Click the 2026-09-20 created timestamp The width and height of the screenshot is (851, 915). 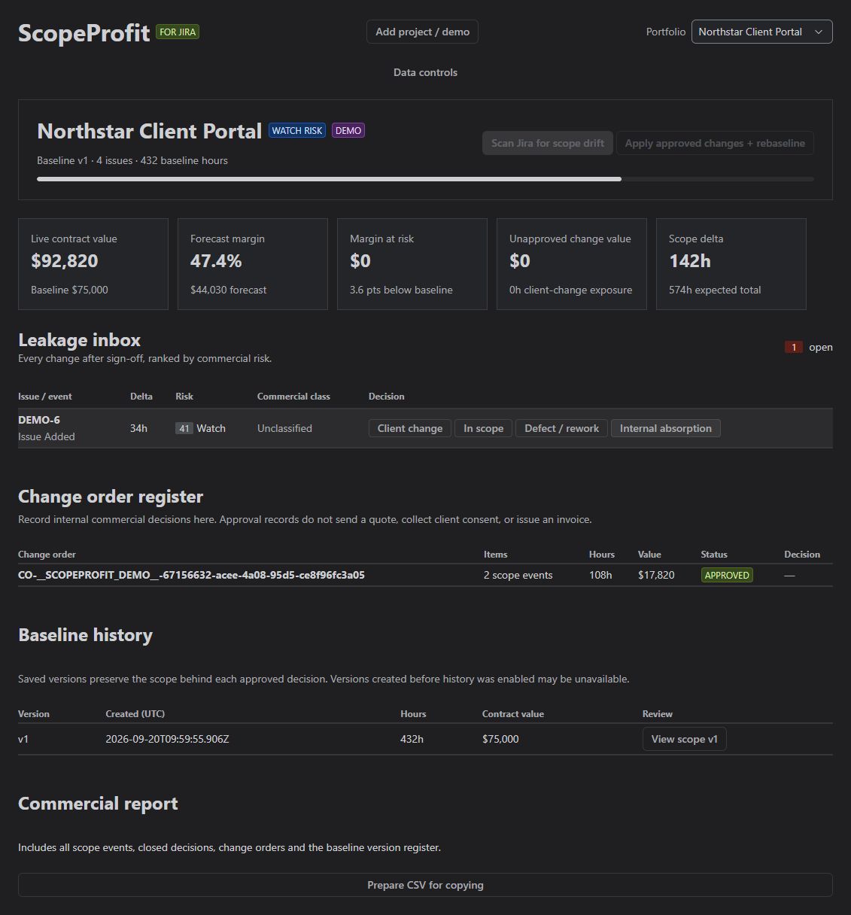[x=167, y=739]
